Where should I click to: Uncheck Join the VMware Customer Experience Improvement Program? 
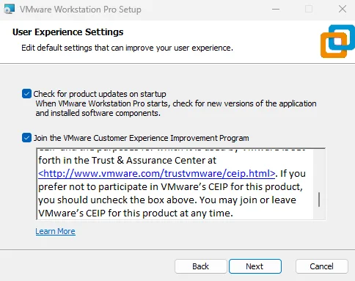coord(26,138)
